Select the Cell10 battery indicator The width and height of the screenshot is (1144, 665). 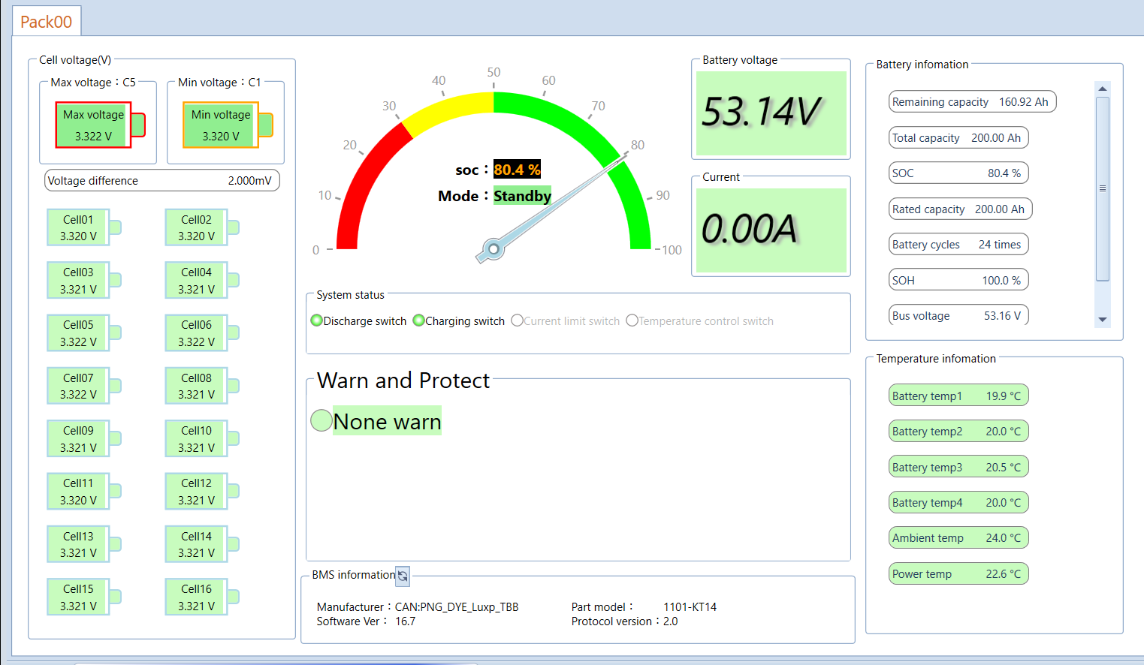pyautogui.click(x=201, y=438)
